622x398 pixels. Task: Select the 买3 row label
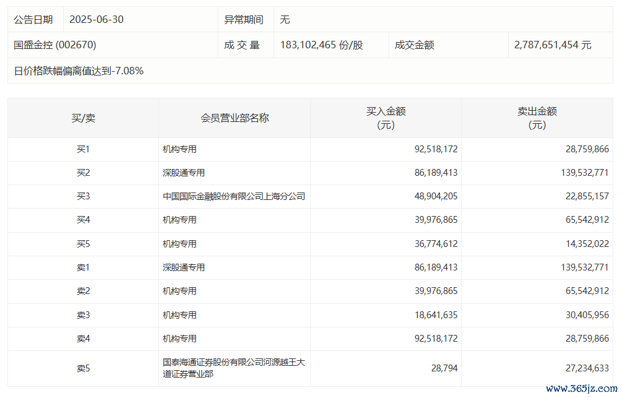click(x=84, y=196)
